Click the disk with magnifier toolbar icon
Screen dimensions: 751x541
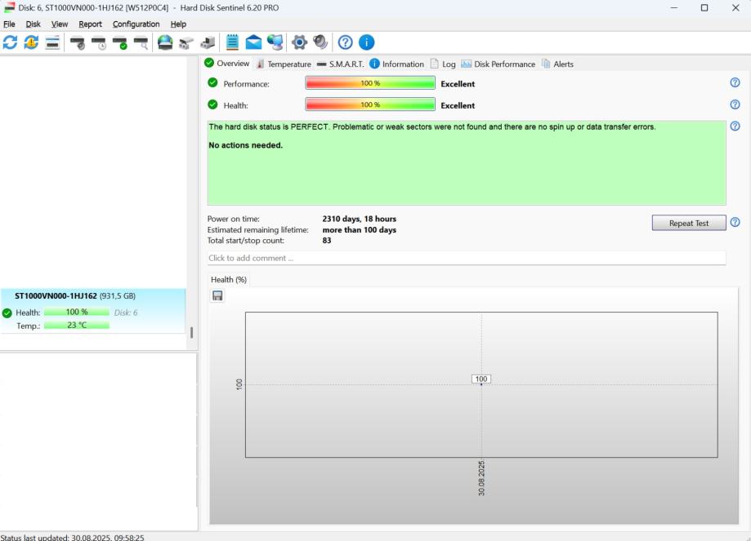click(141, 42)
